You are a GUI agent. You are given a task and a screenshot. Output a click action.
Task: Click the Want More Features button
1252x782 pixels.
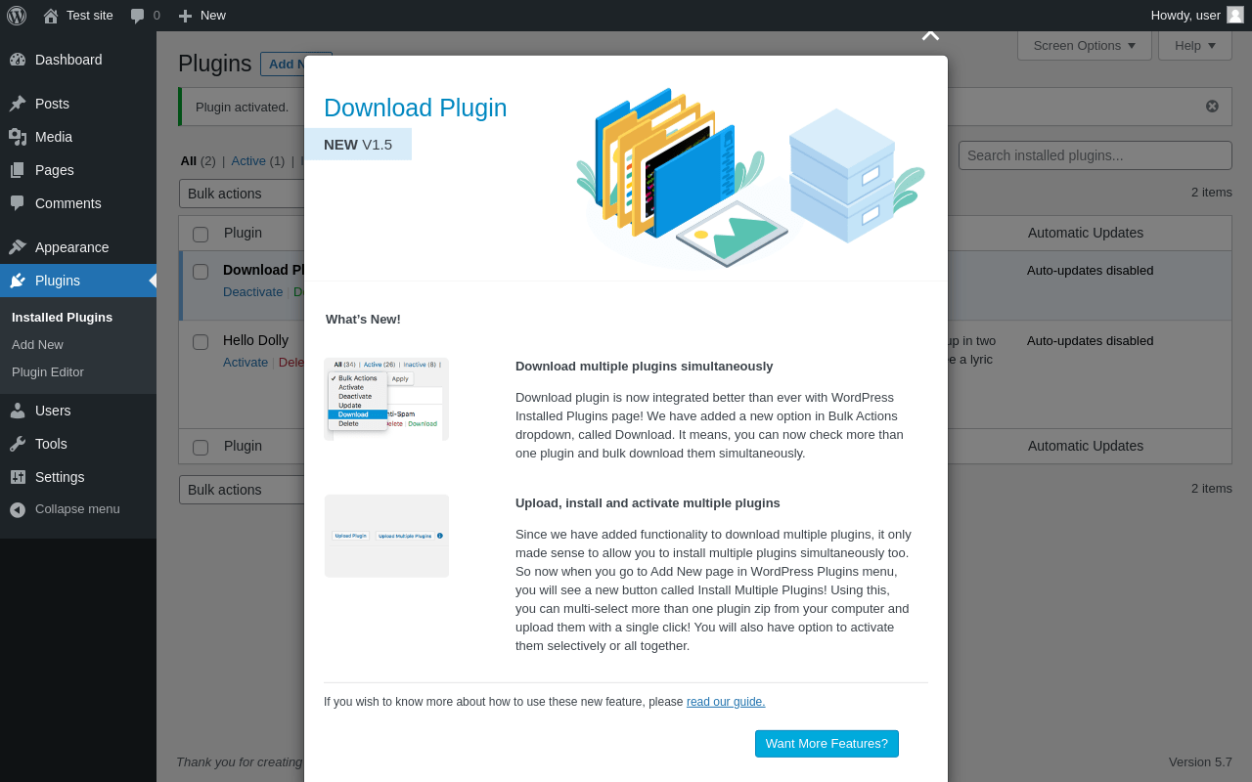point(827,744)
